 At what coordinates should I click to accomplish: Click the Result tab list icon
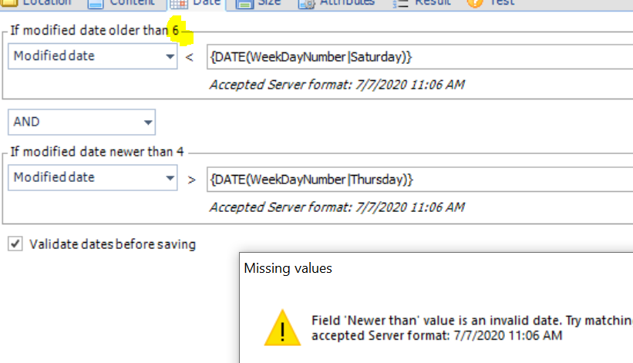[x=401, y=3]
